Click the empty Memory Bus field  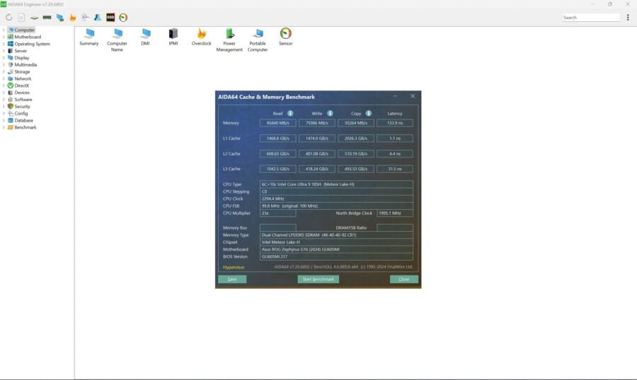[278, 227]
